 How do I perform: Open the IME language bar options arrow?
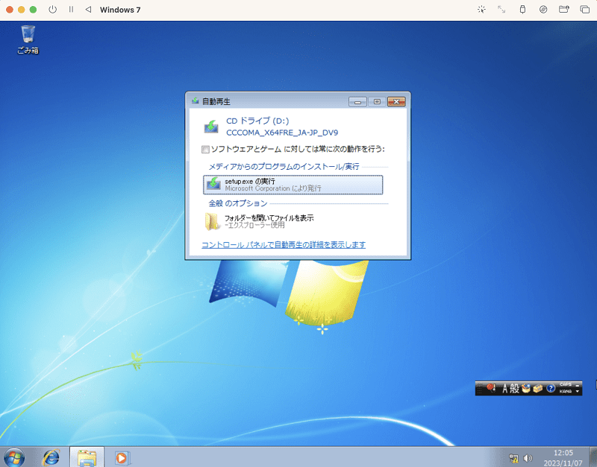pos(578,391)
